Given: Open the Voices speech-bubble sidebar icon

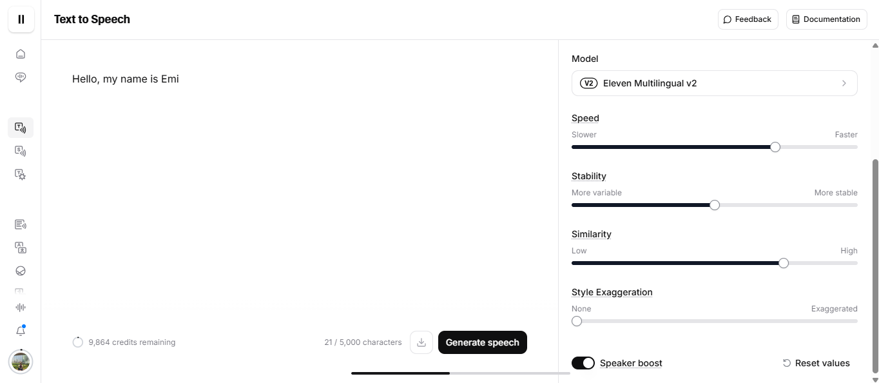Looking at the screenshot, I should point(21,77).
